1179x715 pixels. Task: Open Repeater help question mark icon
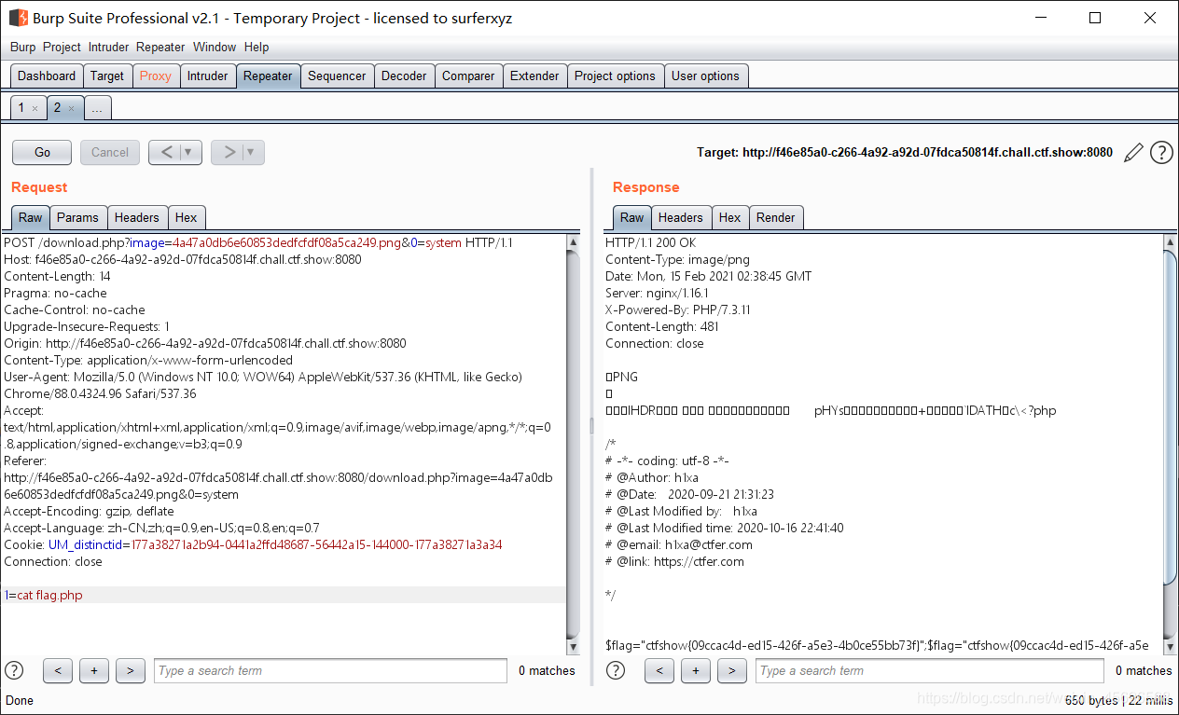[1161, 152]
